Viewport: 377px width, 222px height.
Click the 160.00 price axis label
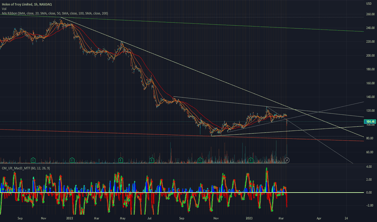(x=371, y=83)
